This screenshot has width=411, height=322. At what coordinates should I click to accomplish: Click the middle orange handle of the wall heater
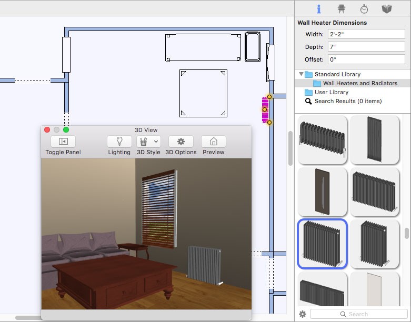[x=265, y=109]
